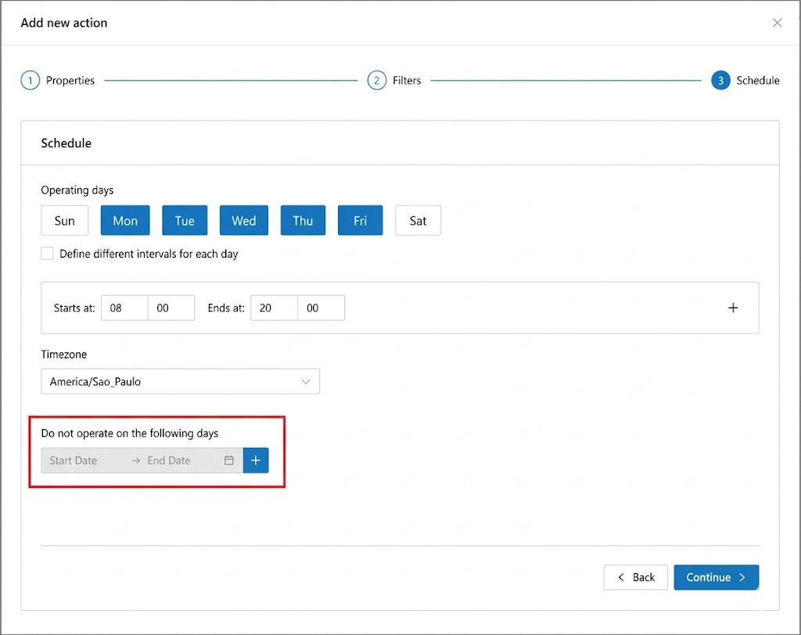This screenshot has height=635, width=801.
Task: Toggle Sun operating day on
Action: (65, 221)
